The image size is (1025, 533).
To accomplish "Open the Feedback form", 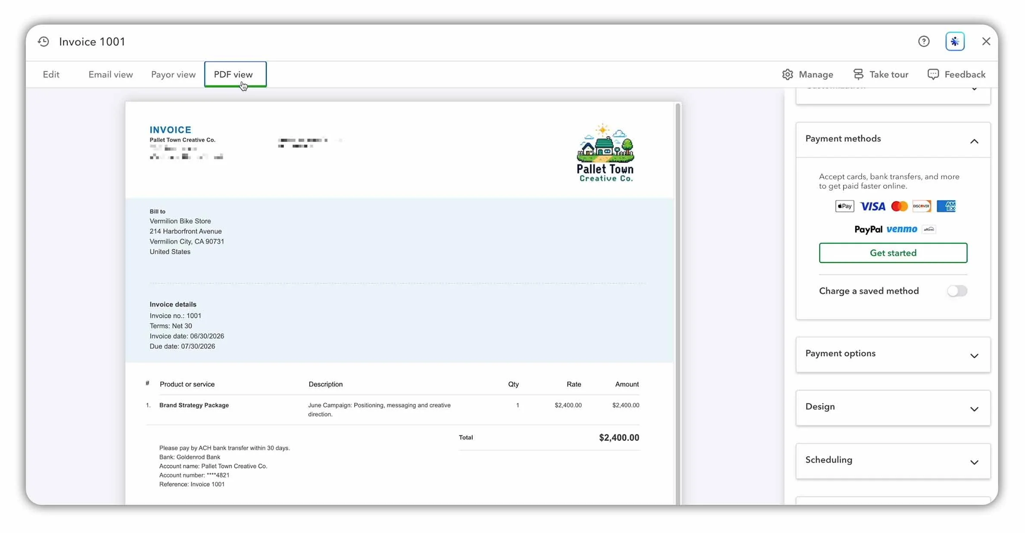I will 956,74.
